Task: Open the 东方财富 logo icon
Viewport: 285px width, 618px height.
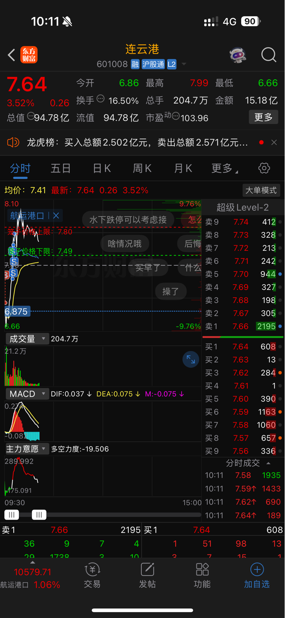Action: pyautogui.click(x=29, y=55)
